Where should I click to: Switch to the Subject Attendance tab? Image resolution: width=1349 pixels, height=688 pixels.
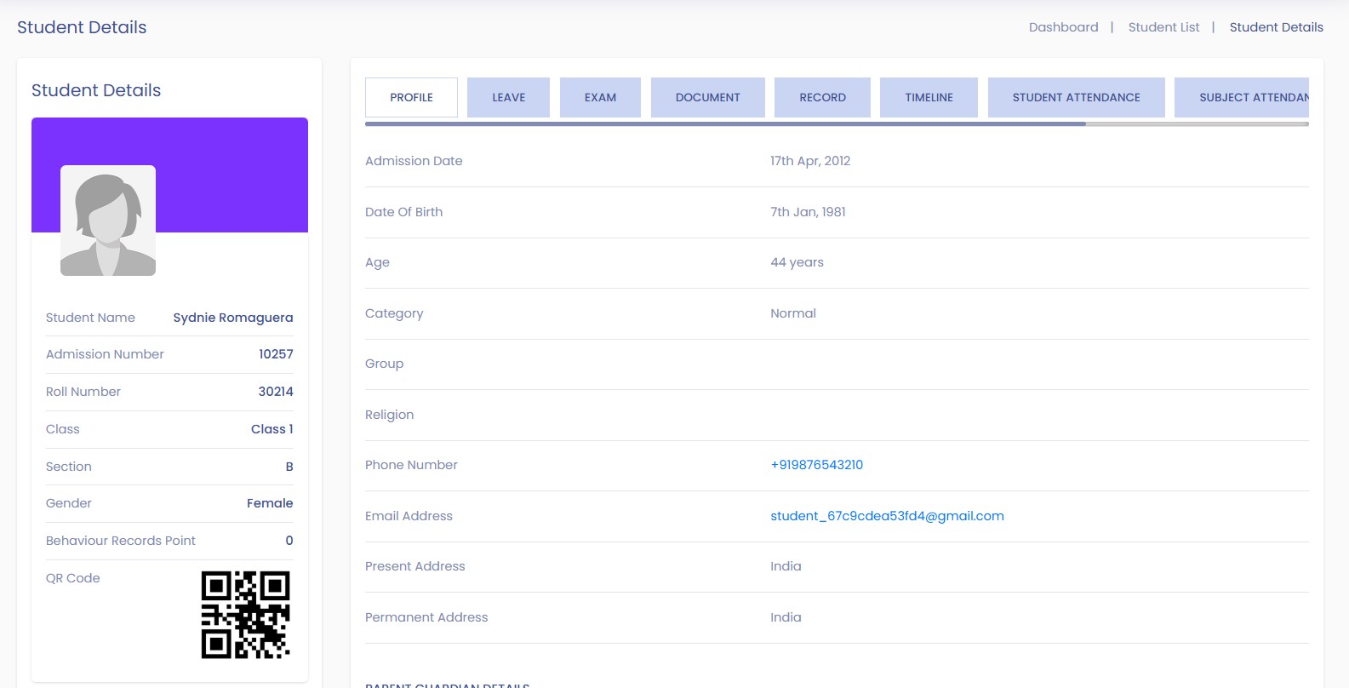point(1243,97)
